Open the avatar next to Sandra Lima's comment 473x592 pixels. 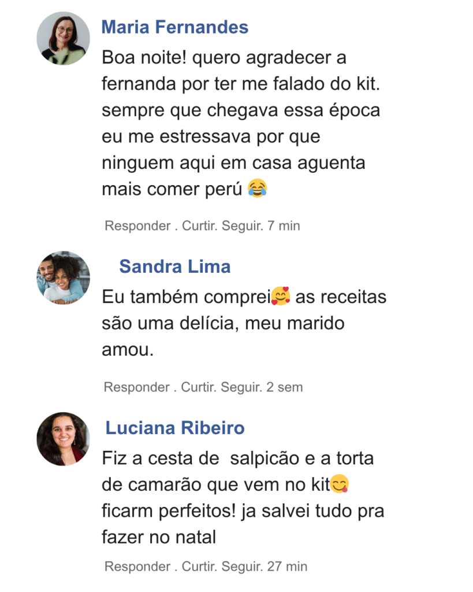(64, 278)
